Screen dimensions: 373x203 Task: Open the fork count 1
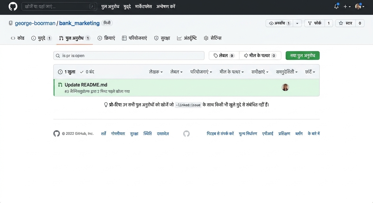point(329,23)
